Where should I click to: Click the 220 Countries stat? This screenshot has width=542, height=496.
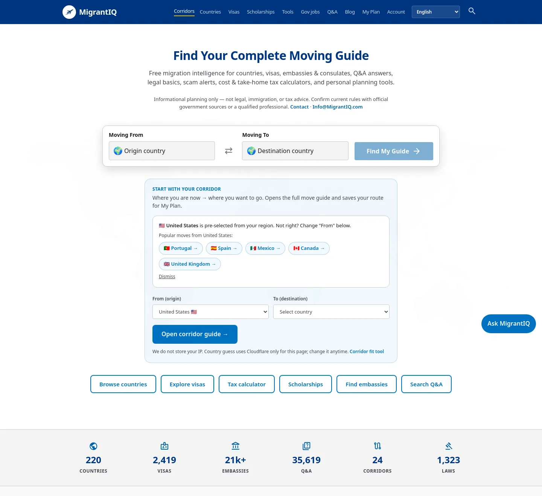(93, 458)
